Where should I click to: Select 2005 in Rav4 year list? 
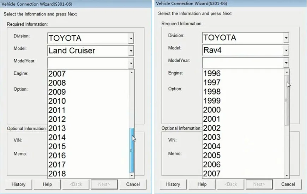tap(243, 155)
